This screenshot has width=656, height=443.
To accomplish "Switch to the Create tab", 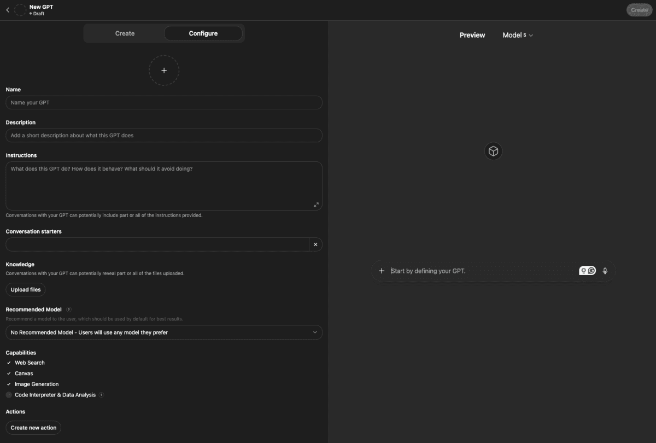I will click(125, 33).
